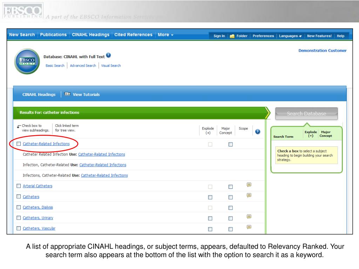The image size is (359, 269).
Task: Open Catheters, Vascular link
Action: 39,228
